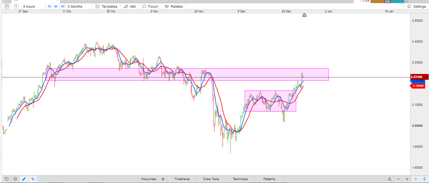Click the 1.80000 price axis label

click(417, 167)
